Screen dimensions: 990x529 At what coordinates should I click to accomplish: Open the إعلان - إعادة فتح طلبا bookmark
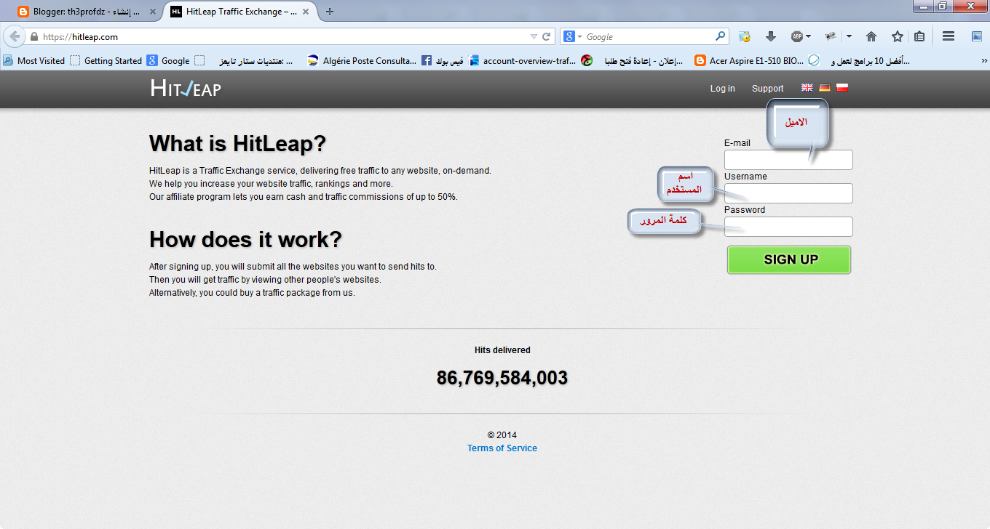click(x=632, y=61)
